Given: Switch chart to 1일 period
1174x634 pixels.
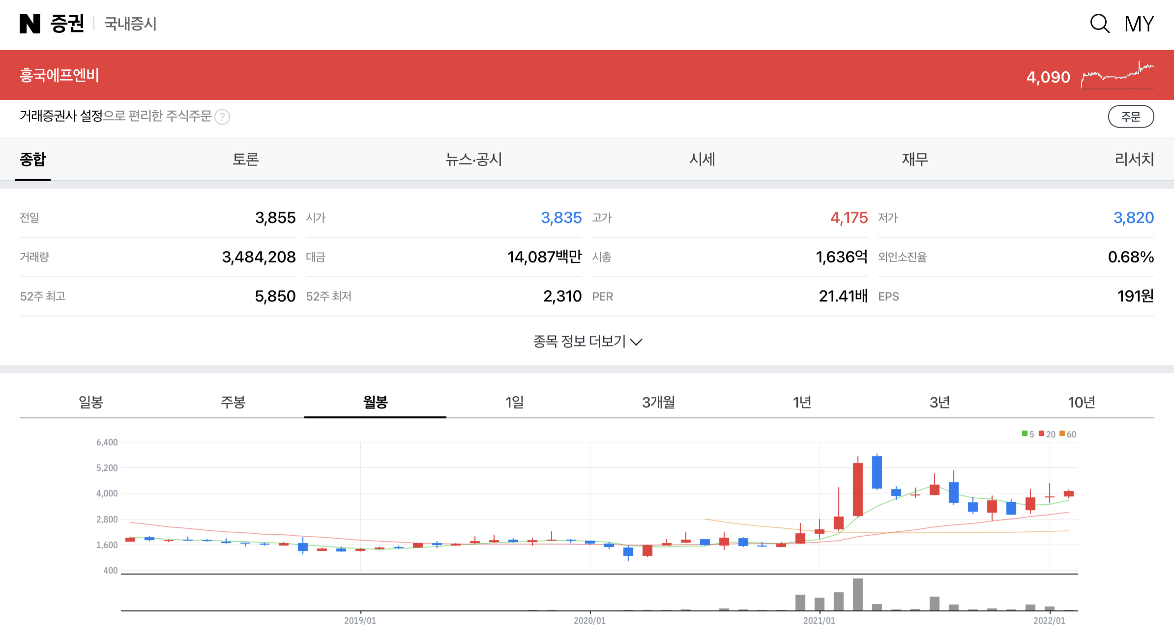Looking at the screenshot, I should (x=515, y=402).
